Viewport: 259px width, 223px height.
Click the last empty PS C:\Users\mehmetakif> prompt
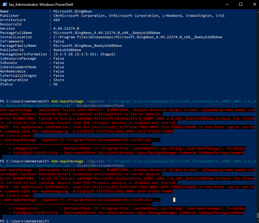24,221
